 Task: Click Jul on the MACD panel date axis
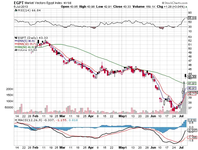pos(182,147)
